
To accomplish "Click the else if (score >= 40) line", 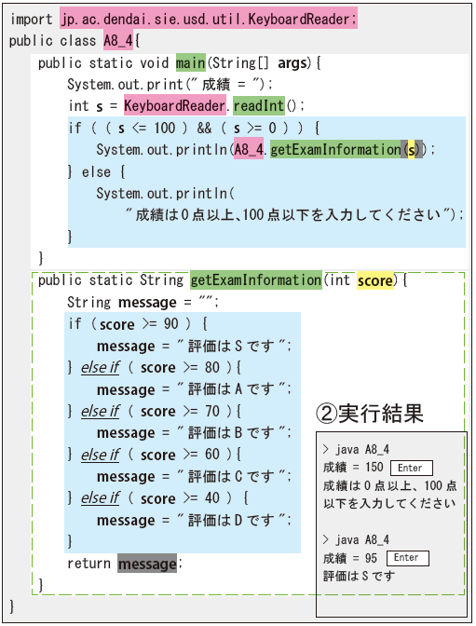I will point(158,498).
